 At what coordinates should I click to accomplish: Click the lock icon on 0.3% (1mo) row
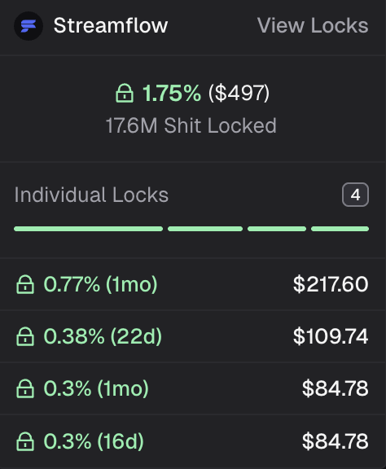[25, 388]
